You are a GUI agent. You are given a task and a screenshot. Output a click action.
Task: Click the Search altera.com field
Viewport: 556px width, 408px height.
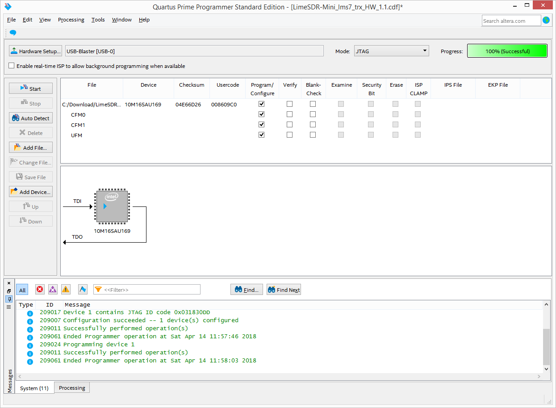tap(511, 21)
